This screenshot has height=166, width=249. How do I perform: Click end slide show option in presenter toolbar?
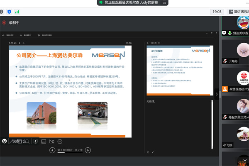click(45, 35)
